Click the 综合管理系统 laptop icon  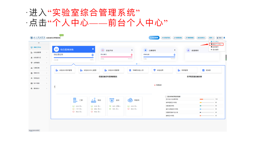tap(56, 50)
